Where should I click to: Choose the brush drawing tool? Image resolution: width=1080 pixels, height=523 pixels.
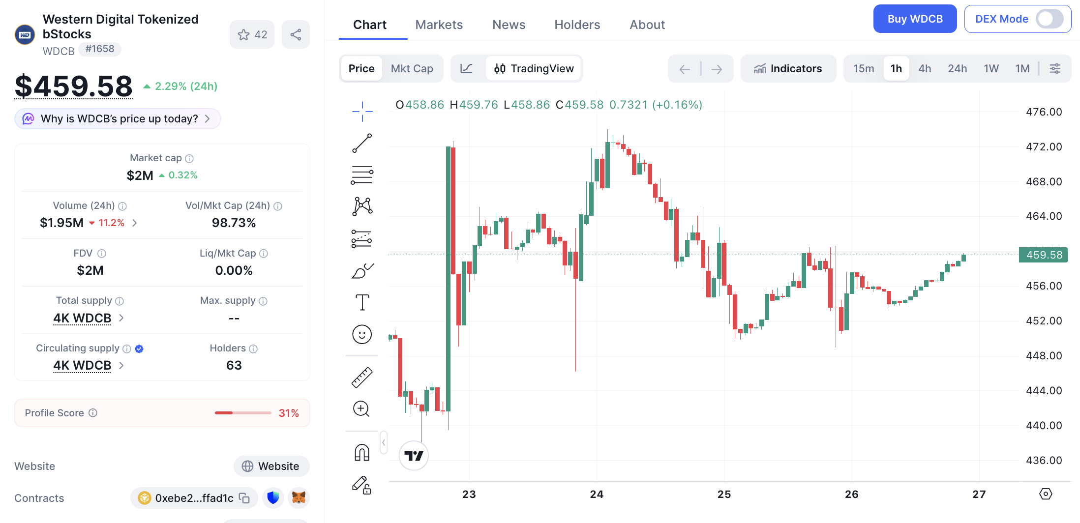coord(362,270)
